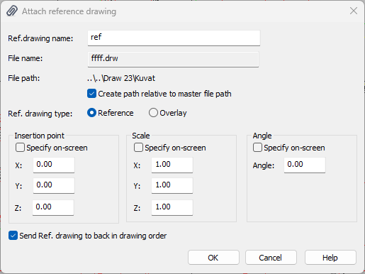Select the Reference drawing type radio button

point(91,113)
